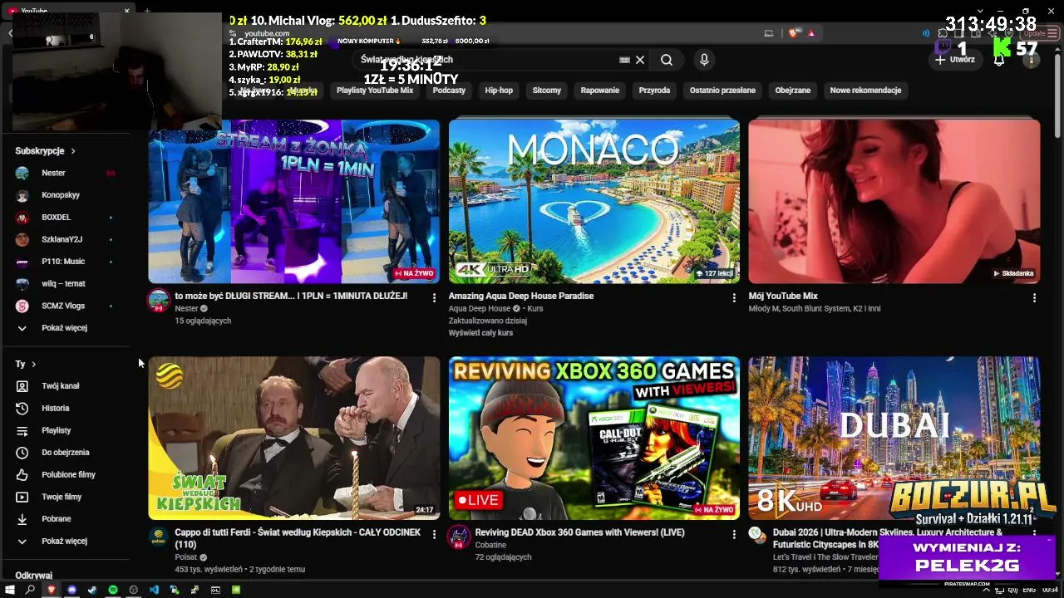Viewport: 1064px width, 598px height.
Task: Open Nester channel avatar under the stream video
Action: pyautogui.click(x=158, y=300)
